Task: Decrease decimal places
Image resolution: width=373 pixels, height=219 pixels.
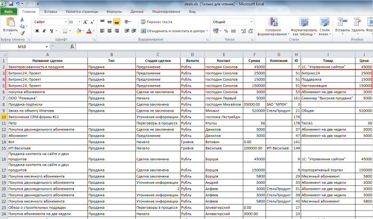Action: point(250,31)
